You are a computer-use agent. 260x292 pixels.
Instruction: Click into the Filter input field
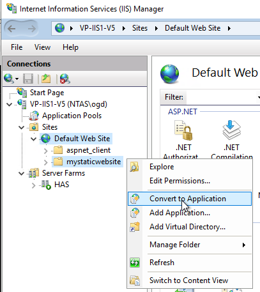tap(222, 97)
